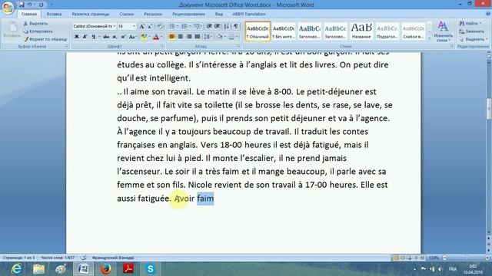Apply the Обычный style
This screenshot has height=276, width=492.
(x=258, y=31)
